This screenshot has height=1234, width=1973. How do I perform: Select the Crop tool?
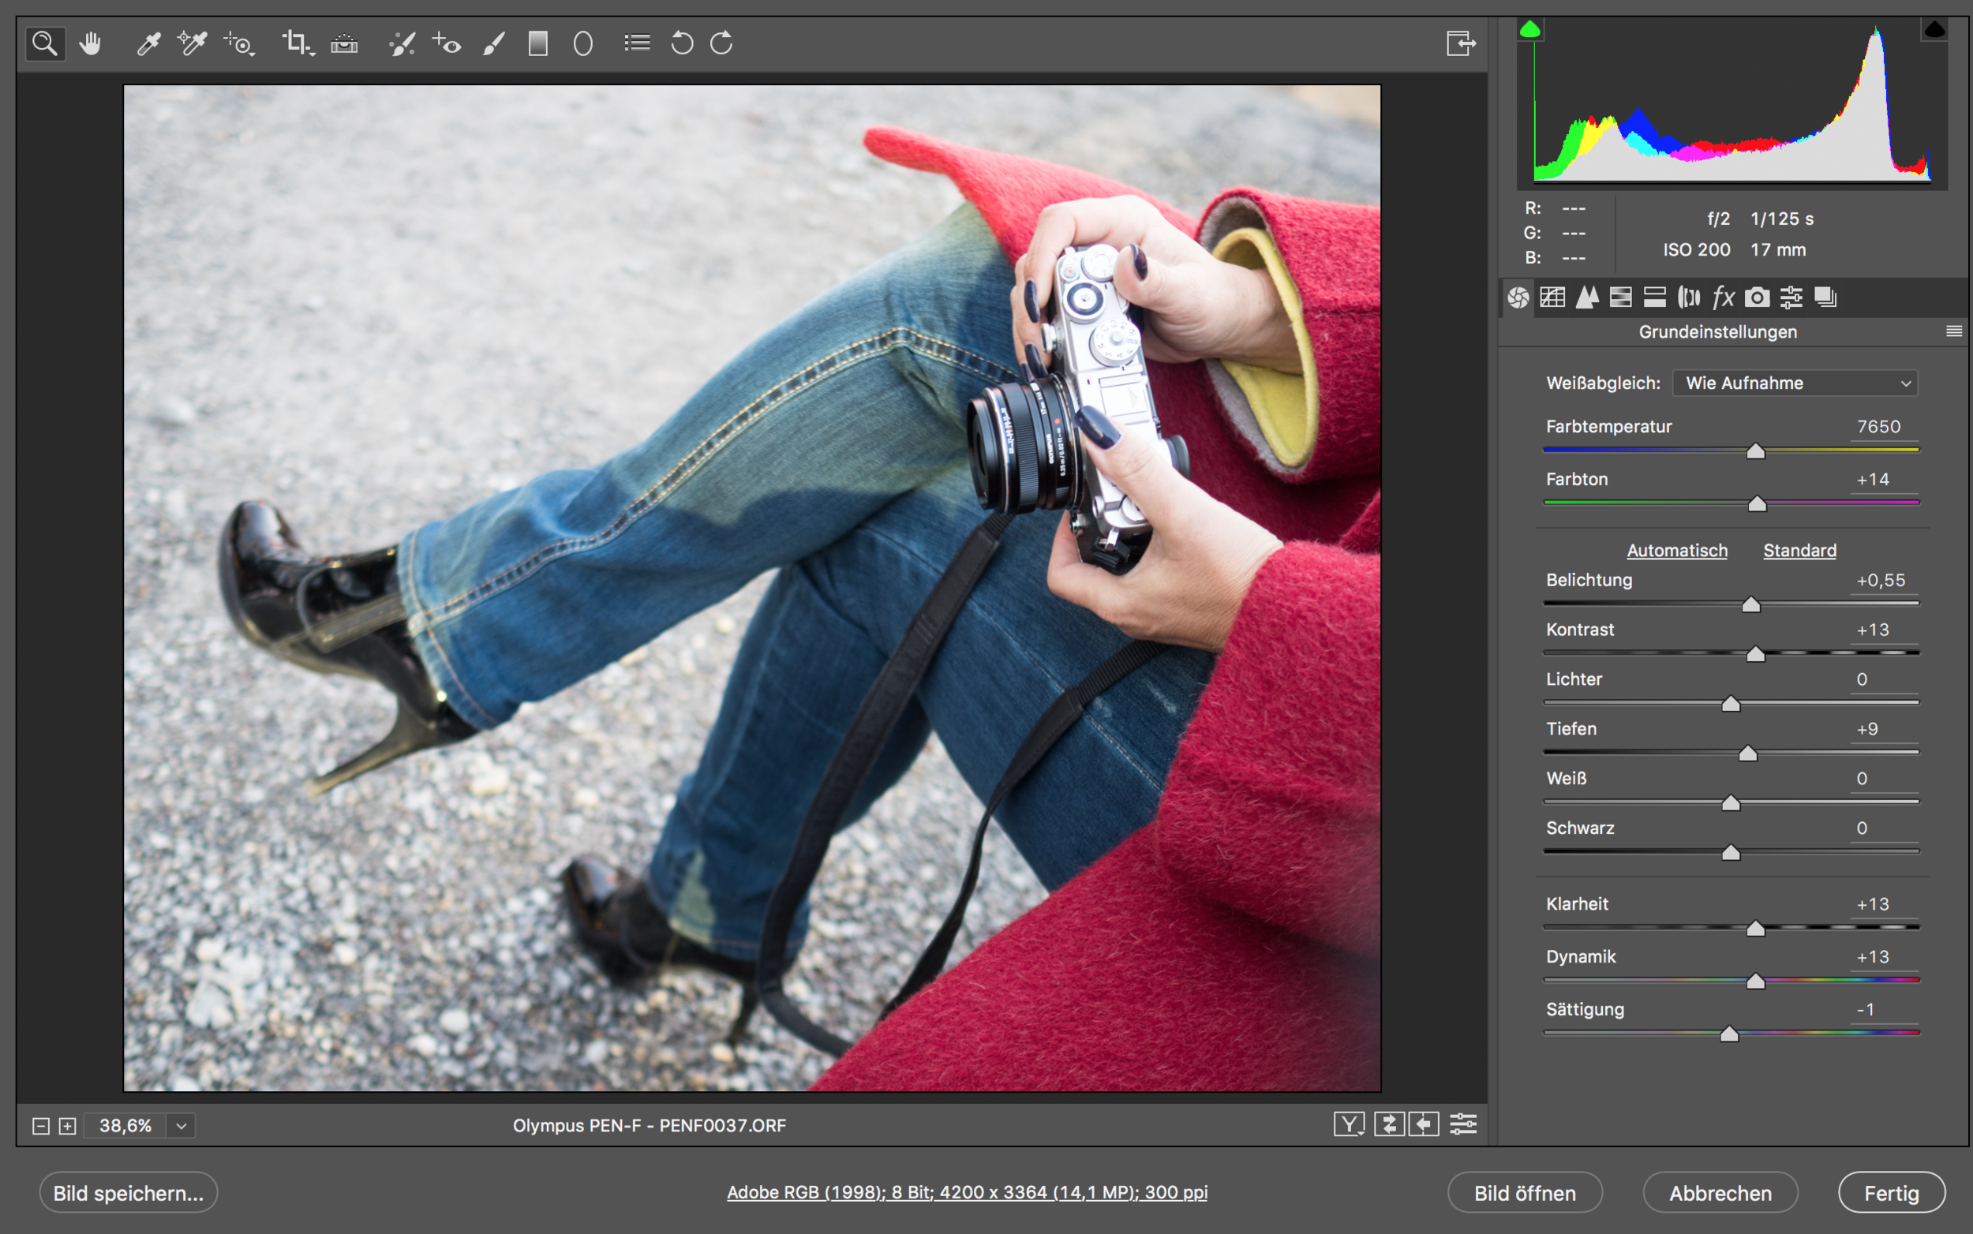click(298, 43)
